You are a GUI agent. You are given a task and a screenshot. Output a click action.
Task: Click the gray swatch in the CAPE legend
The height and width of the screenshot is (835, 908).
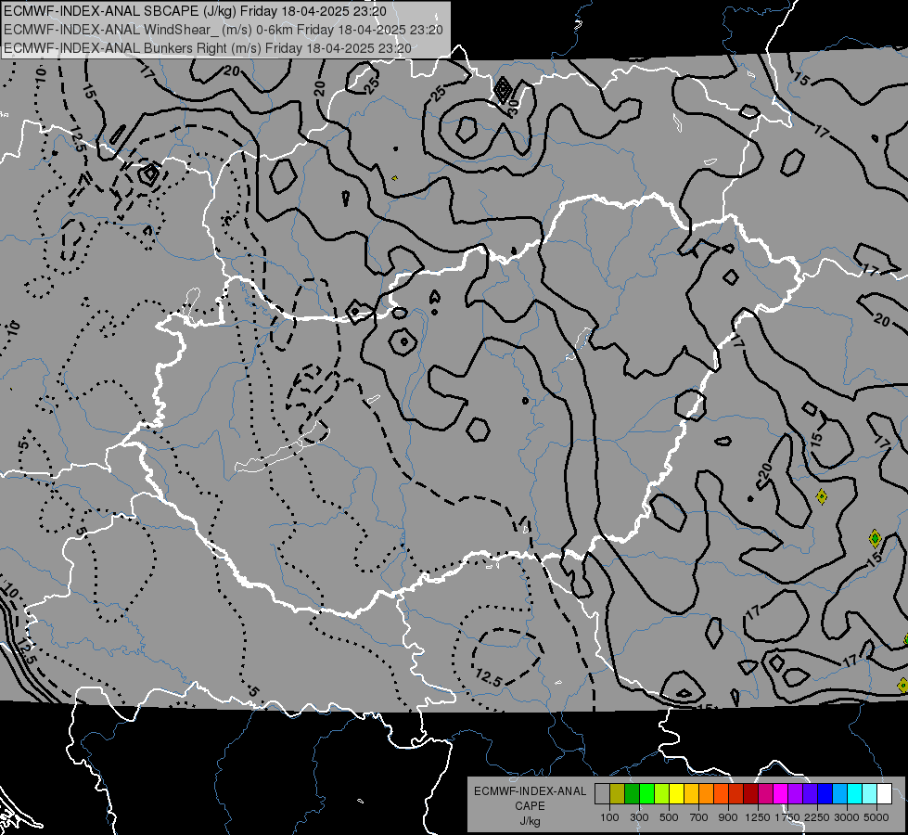[x=602, y=794]
